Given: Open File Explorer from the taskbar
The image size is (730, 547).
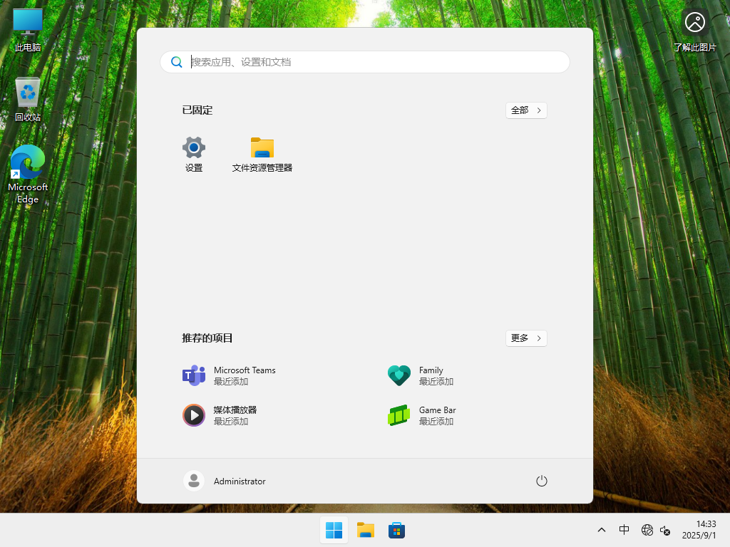Looking at the screenshot, I should [365, 530].
